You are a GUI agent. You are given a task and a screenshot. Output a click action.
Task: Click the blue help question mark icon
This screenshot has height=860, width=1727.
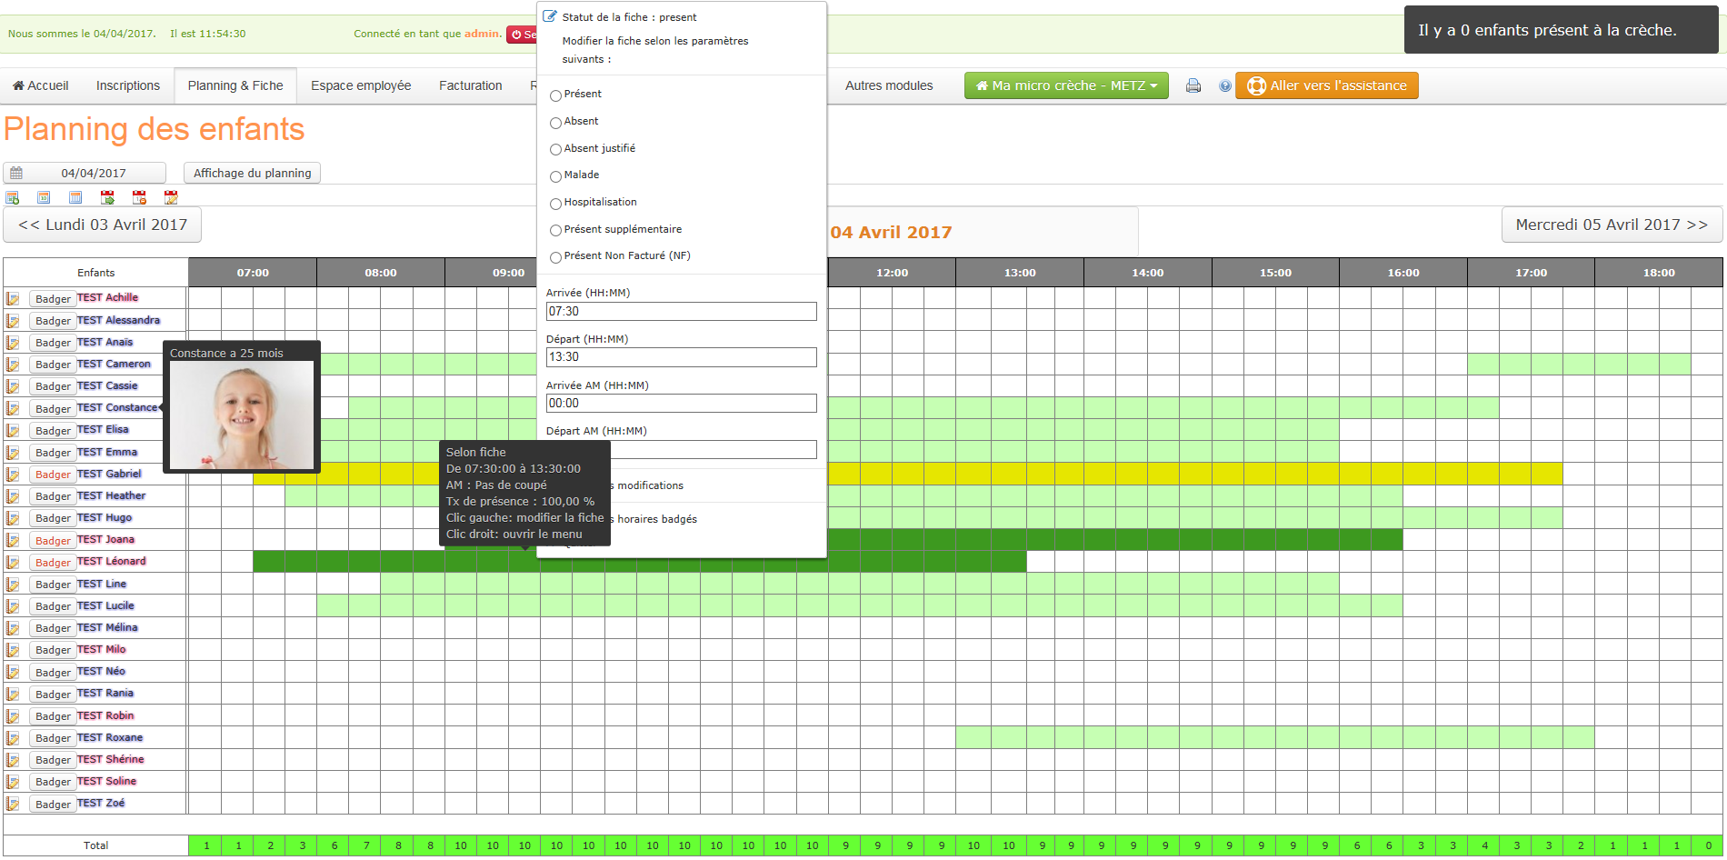(x=1225, y=85)
